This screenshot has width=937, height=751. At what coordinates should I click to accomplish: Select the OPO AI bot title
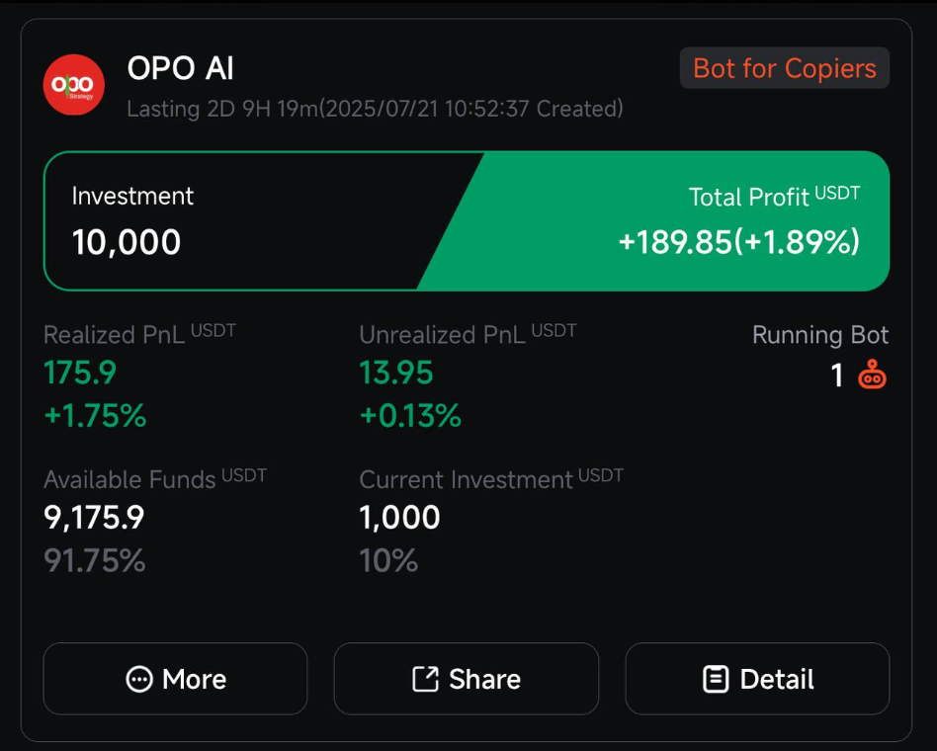pyautogui.click(x=181, y=68)
